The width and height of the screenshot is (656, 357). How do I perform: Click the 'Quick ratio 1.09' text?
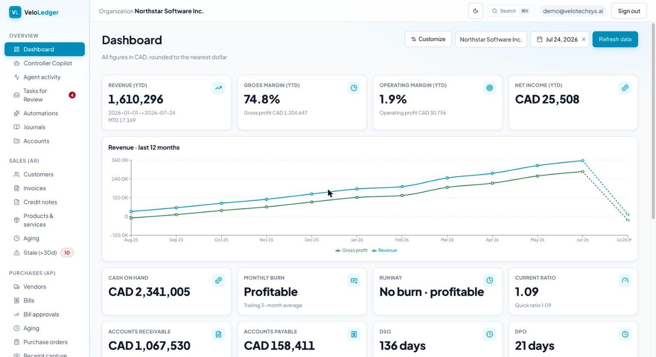533,305
